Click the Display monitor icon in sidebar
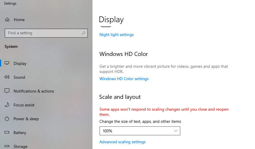Screen dimensions: 255x149 coord(7,63)
